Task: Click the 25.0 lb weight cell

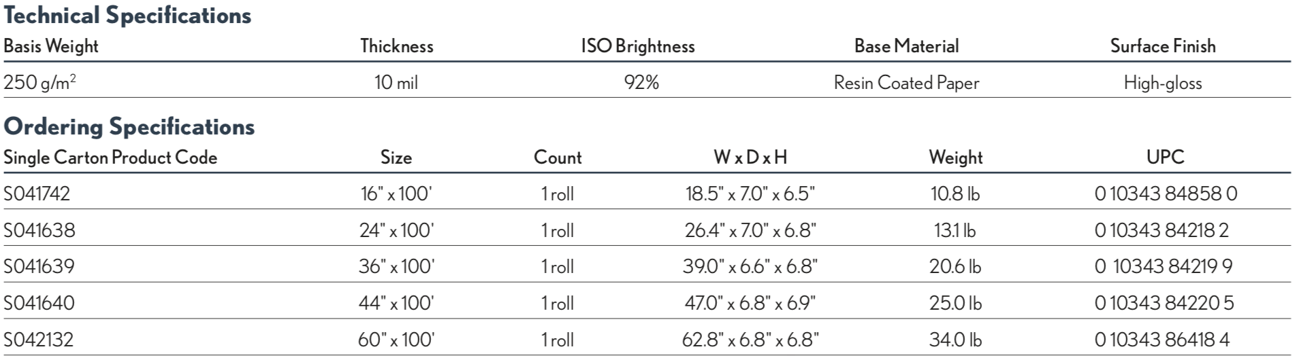Action: tap(955, 302)
